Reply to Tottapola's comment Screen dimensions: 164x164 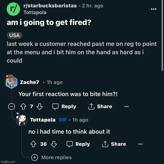pos(78,144)
